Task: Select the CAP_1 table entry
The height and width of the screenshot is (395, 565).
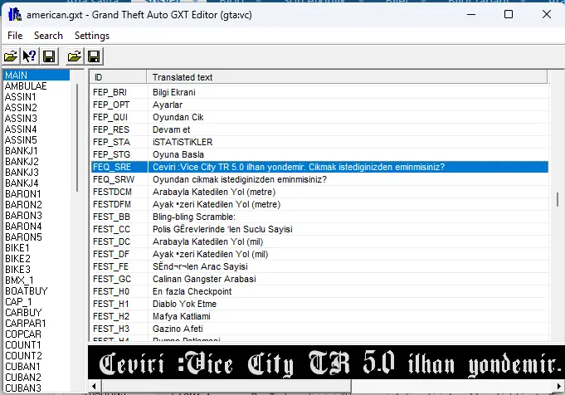Action: [x=18, y=302]
